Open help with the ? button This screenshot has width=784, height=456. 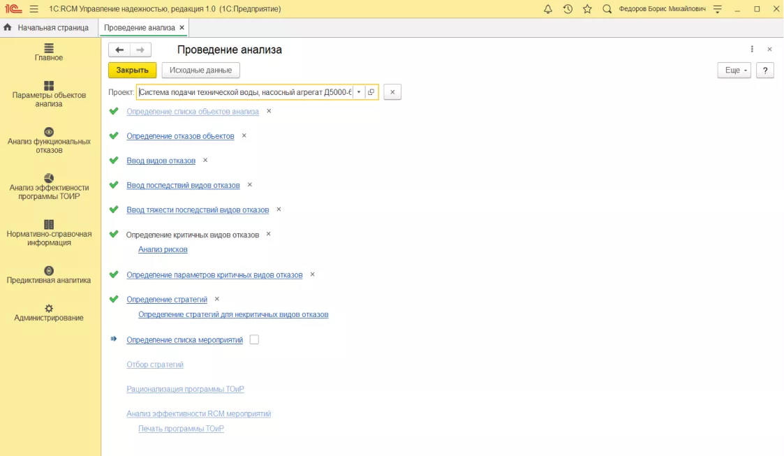tap(765, 70)
